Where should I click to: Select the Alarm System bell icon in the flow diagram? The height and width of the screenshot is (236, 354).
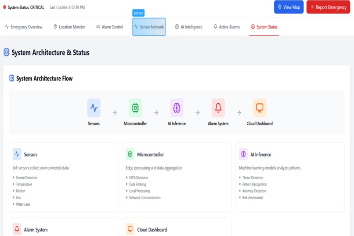[218, 108]
